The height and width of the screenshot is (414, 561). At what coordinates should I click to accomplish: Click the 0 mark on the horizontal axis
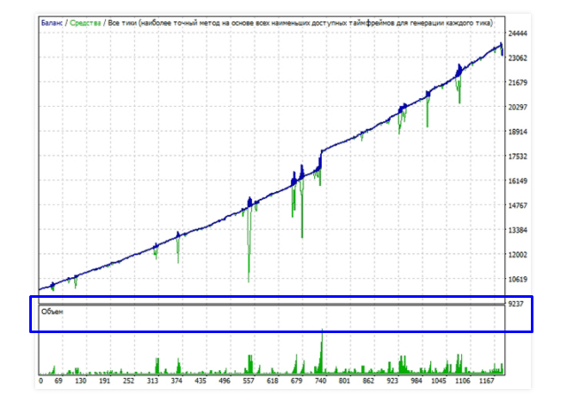tap(40, 380)
